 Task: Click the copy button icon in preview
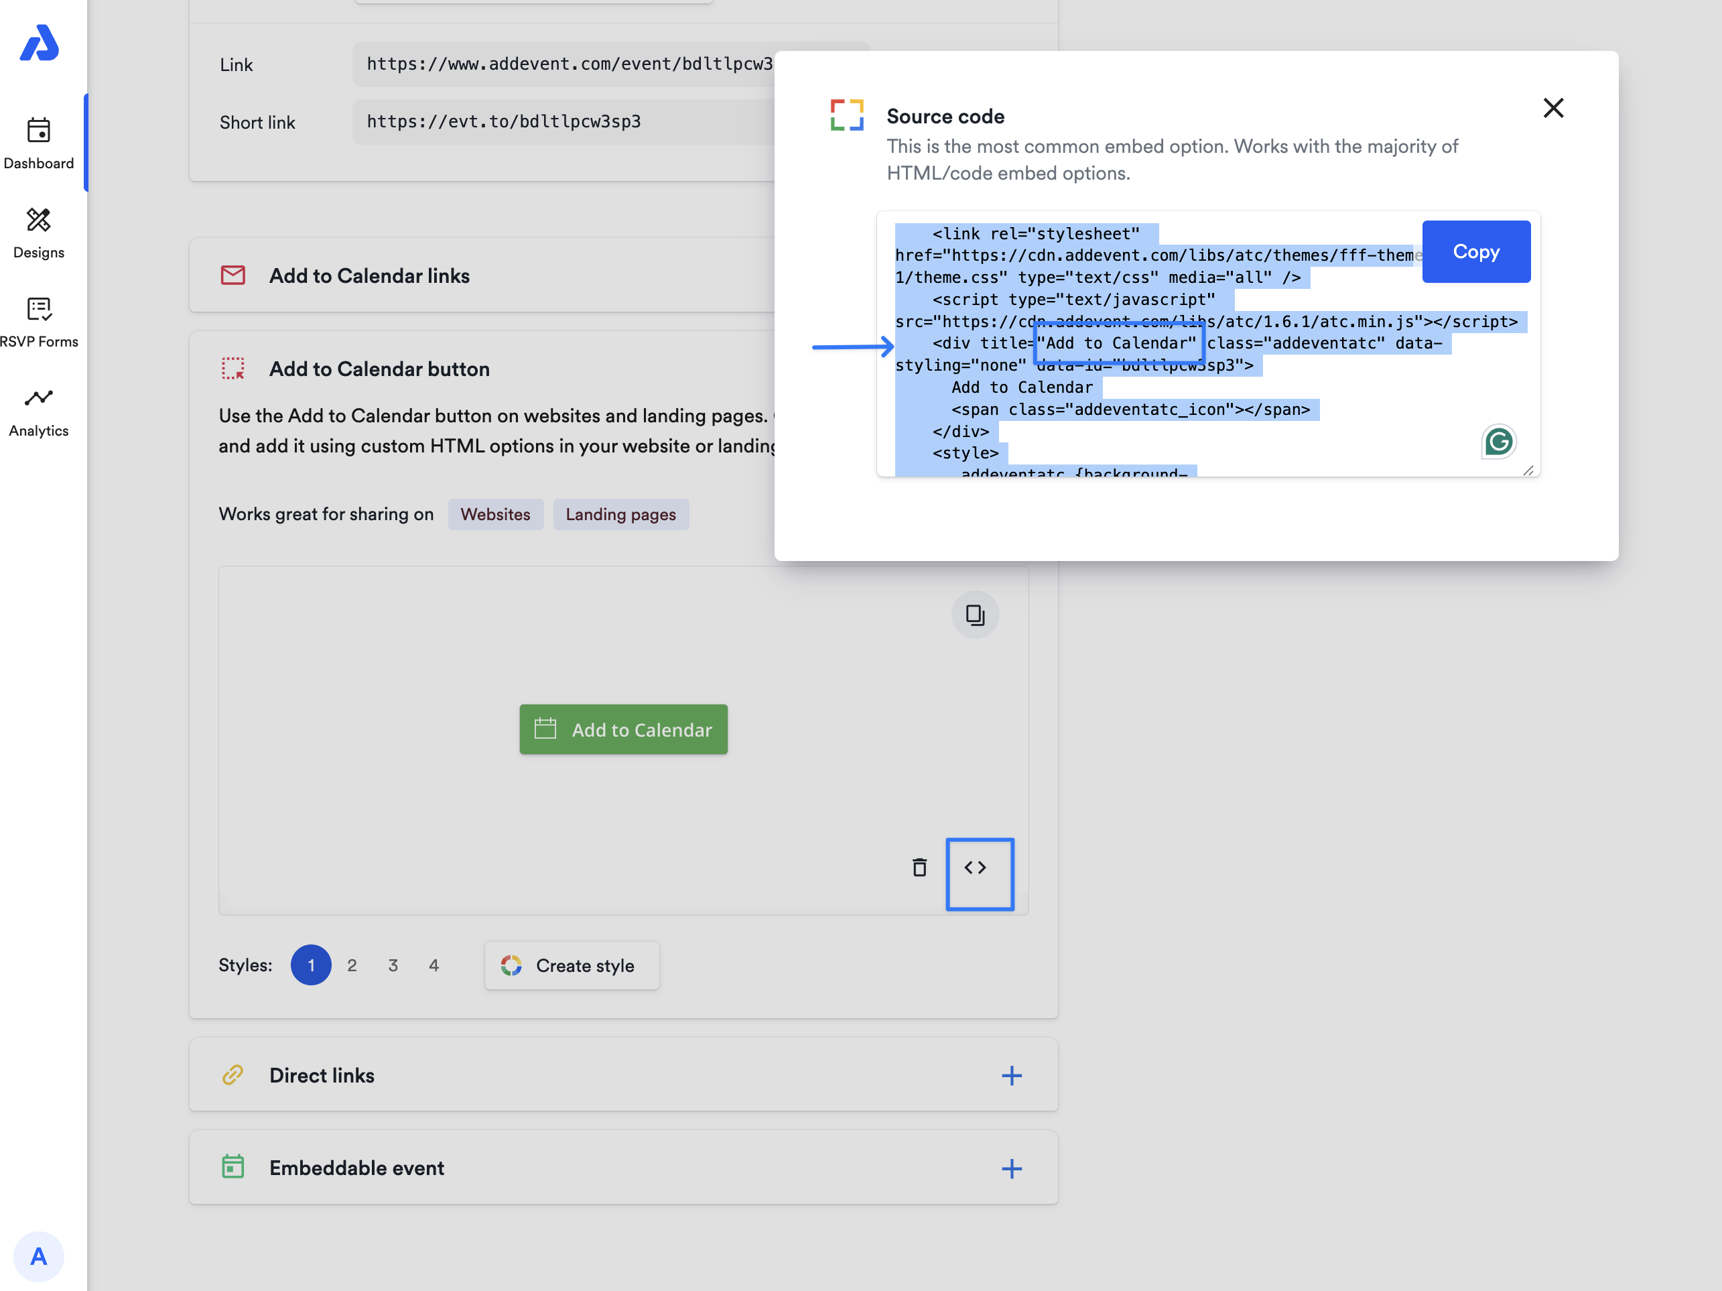pos(975,615)
